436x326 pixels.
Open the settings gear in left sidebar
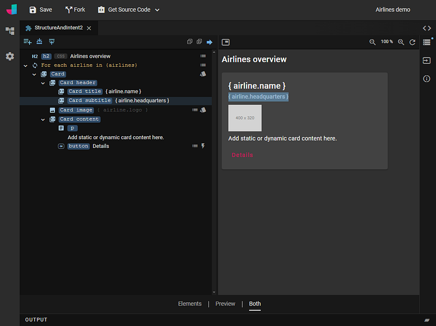coord(10,57)
